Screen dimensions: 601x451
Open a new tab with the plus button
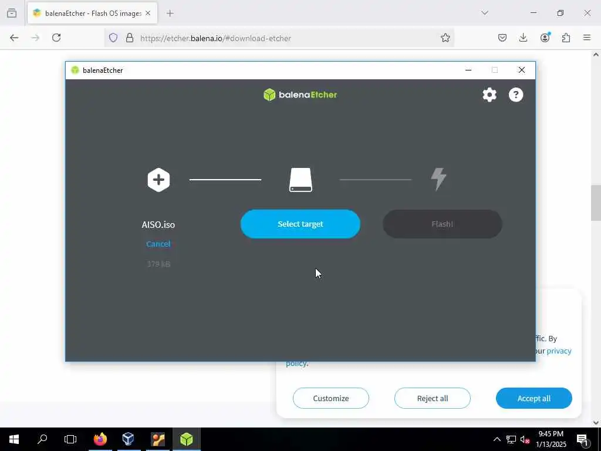(x=170, y=14)
